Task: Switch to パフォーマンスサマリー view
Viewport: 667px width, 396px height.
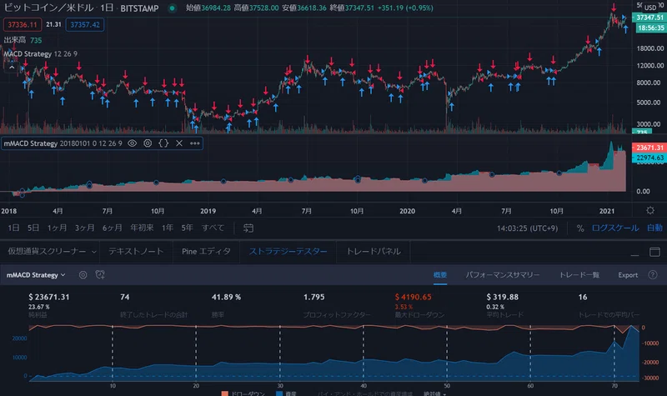Action: tap(503, 275)
